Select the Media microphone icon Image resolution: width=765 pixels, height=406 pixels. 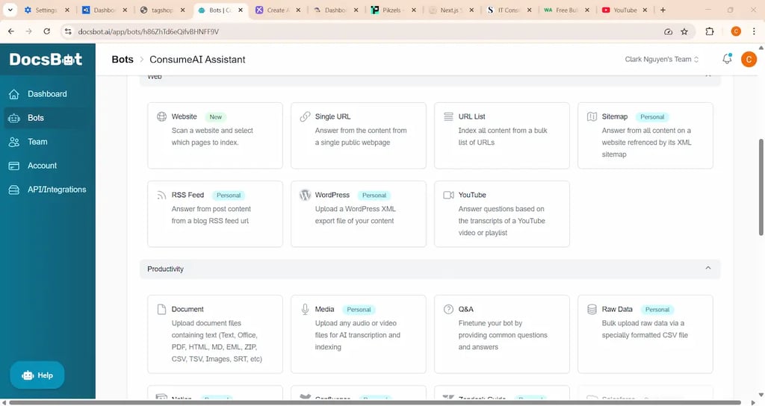[x=305, y=310]
